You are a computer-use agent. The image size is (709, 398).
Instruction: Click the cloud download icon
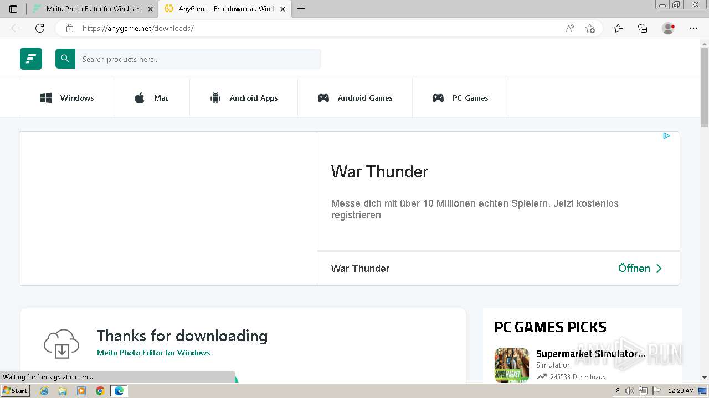pyautogui.click(x=61, y=344)
